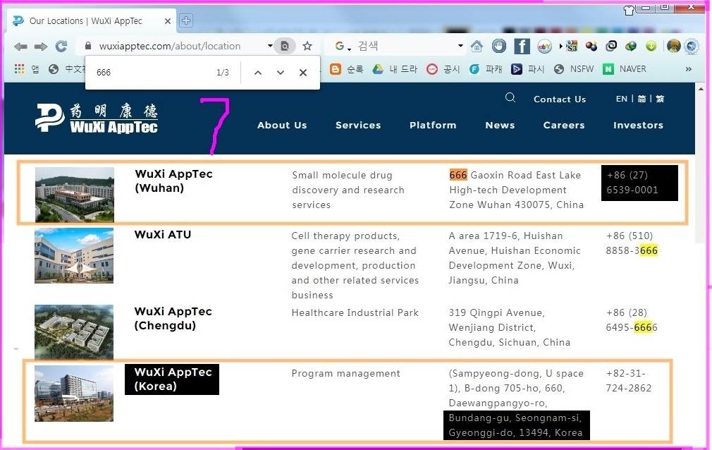Open the NAVER bookmark
This screenshot has height=450, width=712.
coord(625,69)
